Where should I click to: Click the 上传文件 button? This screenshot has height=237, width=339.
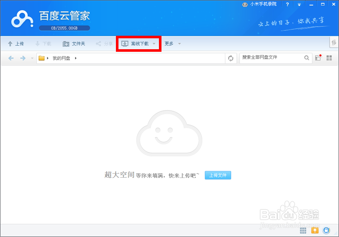218,175
